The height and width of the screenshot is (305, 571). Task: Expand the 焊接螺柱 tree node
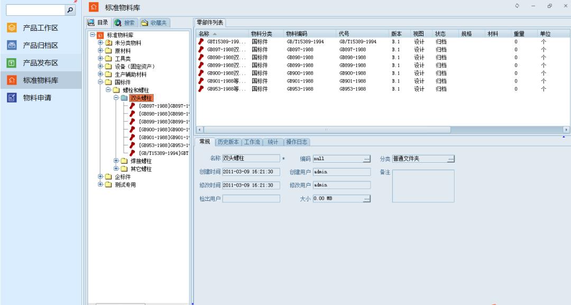[x=116, y=161]
